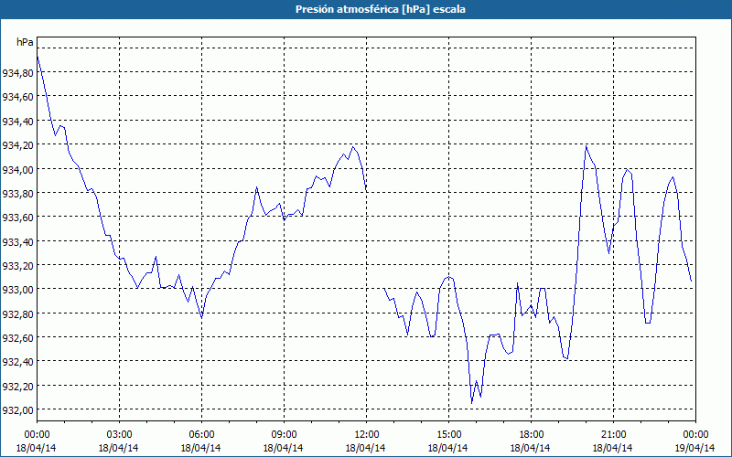Click the 934,20 Y-axis label

pyautogui.click(x=18, y=145)
